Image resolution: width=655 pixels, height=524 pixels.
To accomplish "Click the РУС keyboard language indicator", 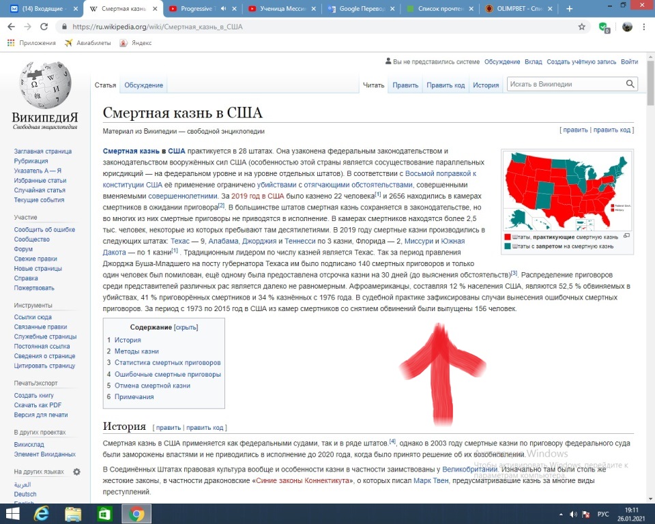I will [602, 514].
